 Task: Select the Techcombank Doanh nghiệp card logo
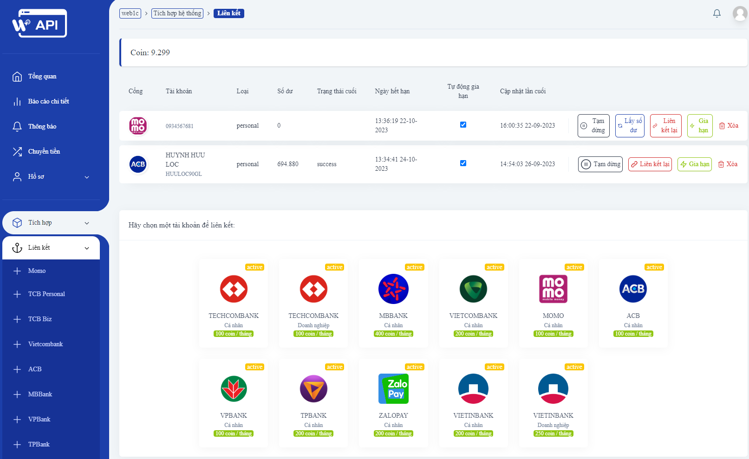coord(313,289)
